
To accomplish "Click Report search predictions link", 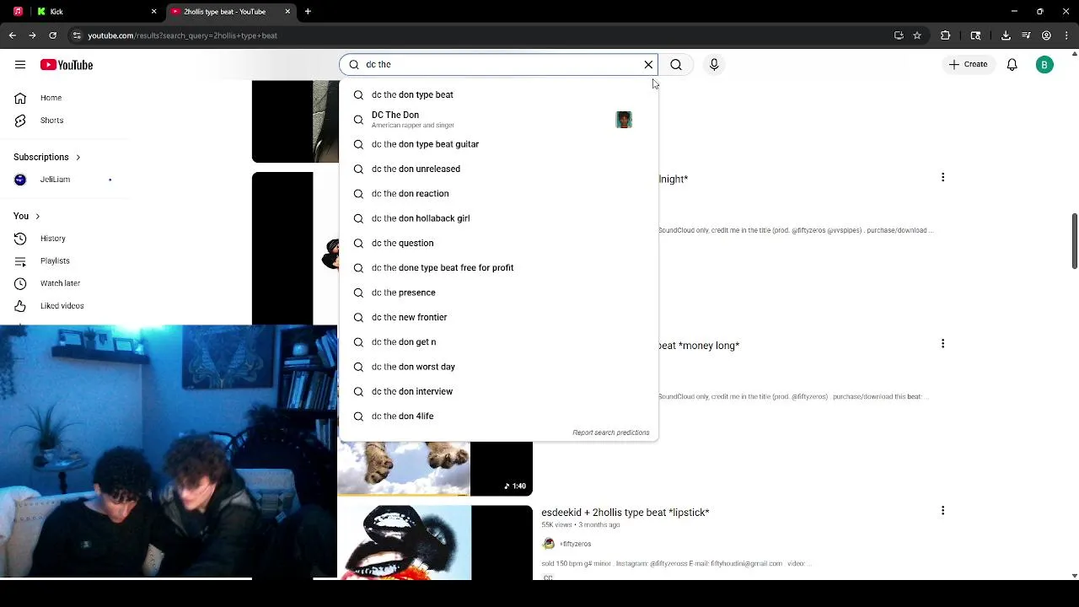I will (610, 432).
